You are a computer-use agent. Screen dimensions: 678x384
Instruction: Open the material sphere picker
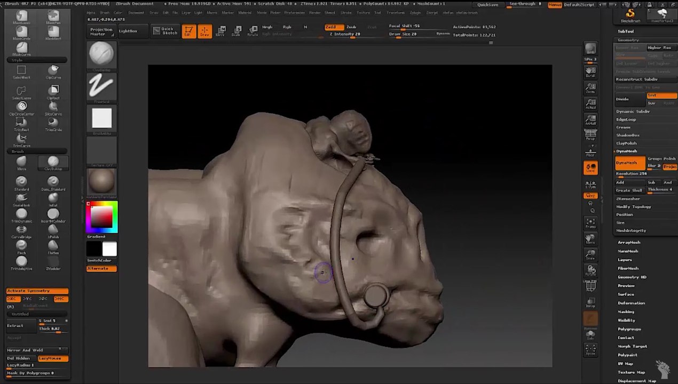pyautogui.click(x=101, y=183)
